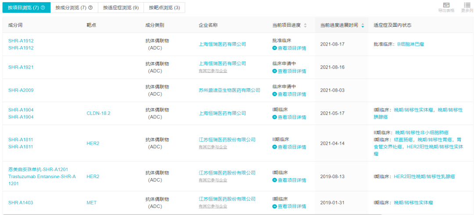
Task: Click date 2021-08-16 cell
Action: [332, 67]
